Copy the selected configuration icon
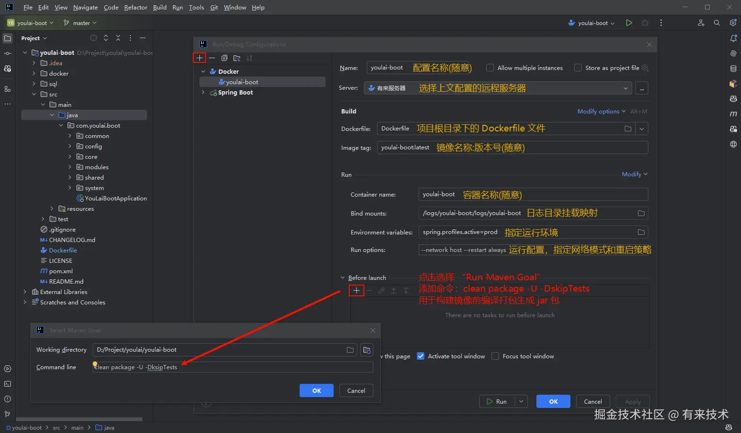Image resolution: width=741 pixels, height=433 pixels. [224, 58]
